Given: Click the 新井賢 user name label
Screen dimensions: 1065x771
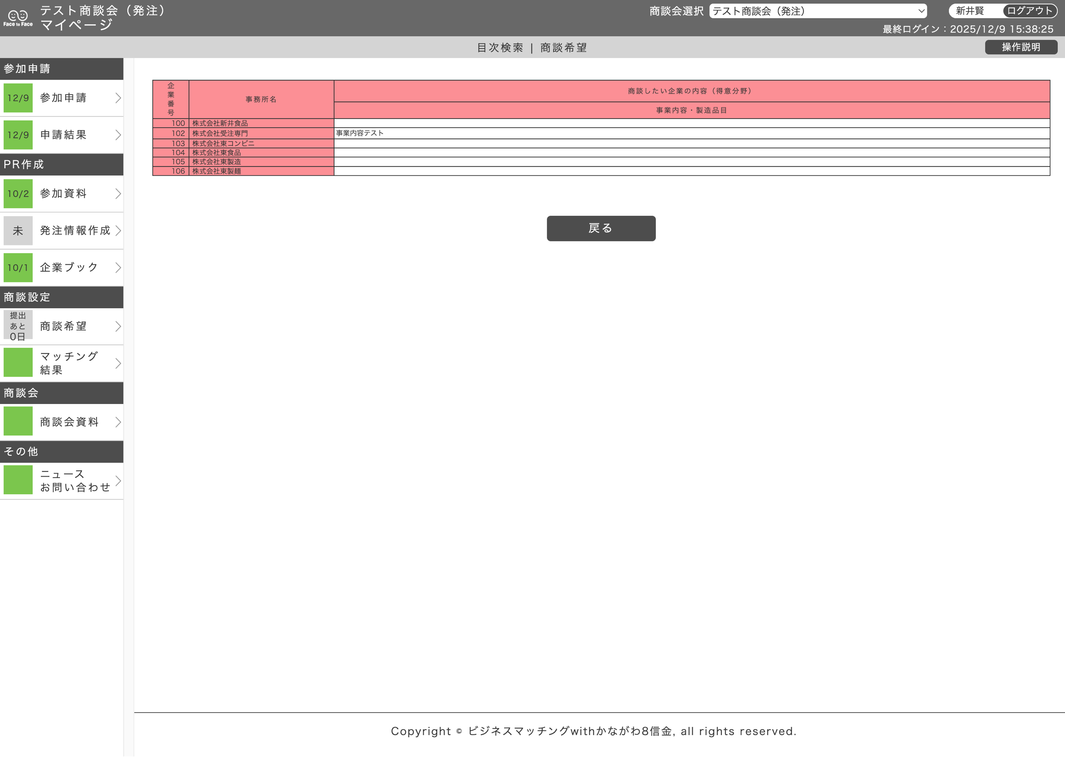Looking at the screenshot, I should tap(970, 11).
